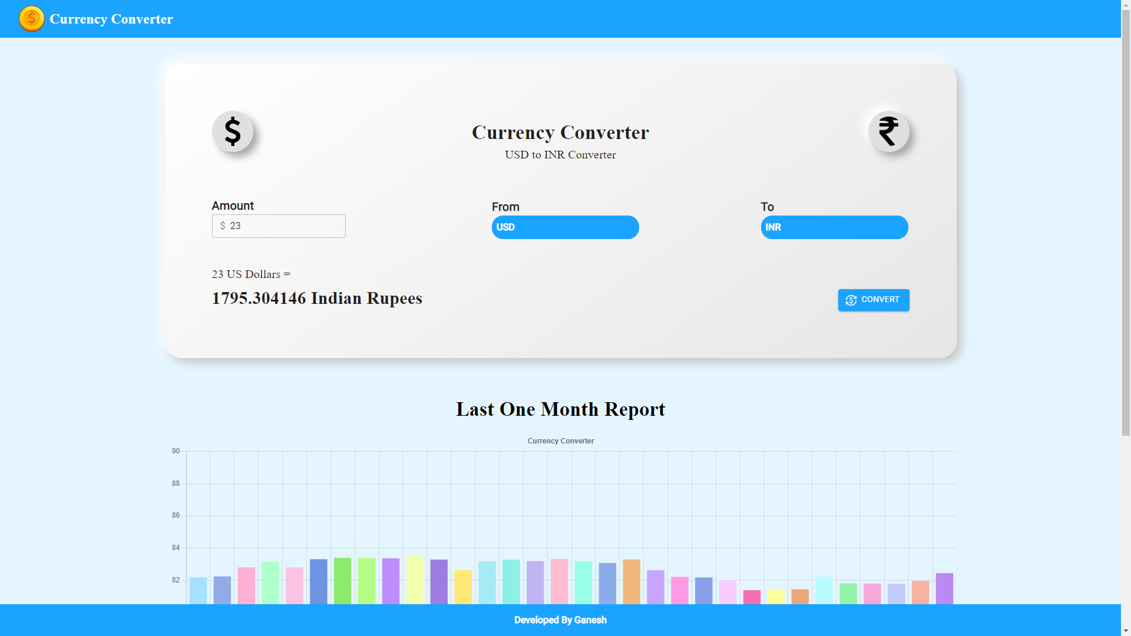This screenshot has height=636, width=1131.
Task: Click the Currency Converter heading title
Action: pyautogui.click(x=560, y=132)
